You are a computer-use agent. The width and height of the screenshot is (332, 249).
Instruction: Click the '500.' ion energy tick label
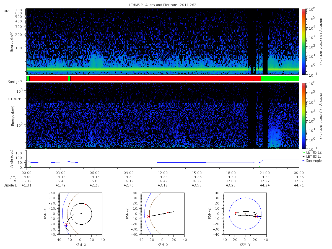(19, 17)
